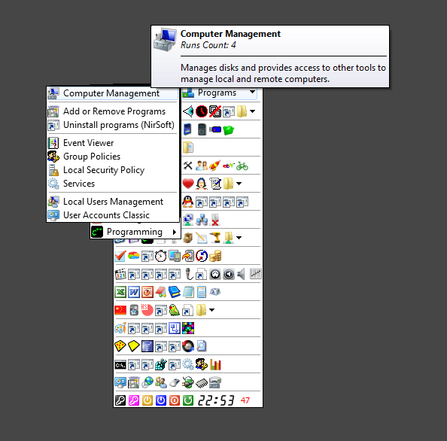Open the eBay icon

(x=229, y=166)
